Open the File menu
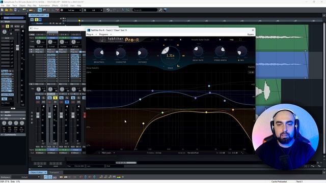326x183 pixels. (x=3, y=6)
